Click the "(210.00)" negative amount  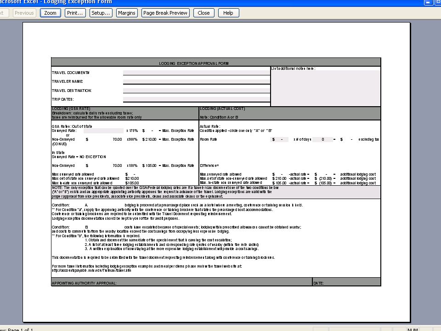coord(325,178)
